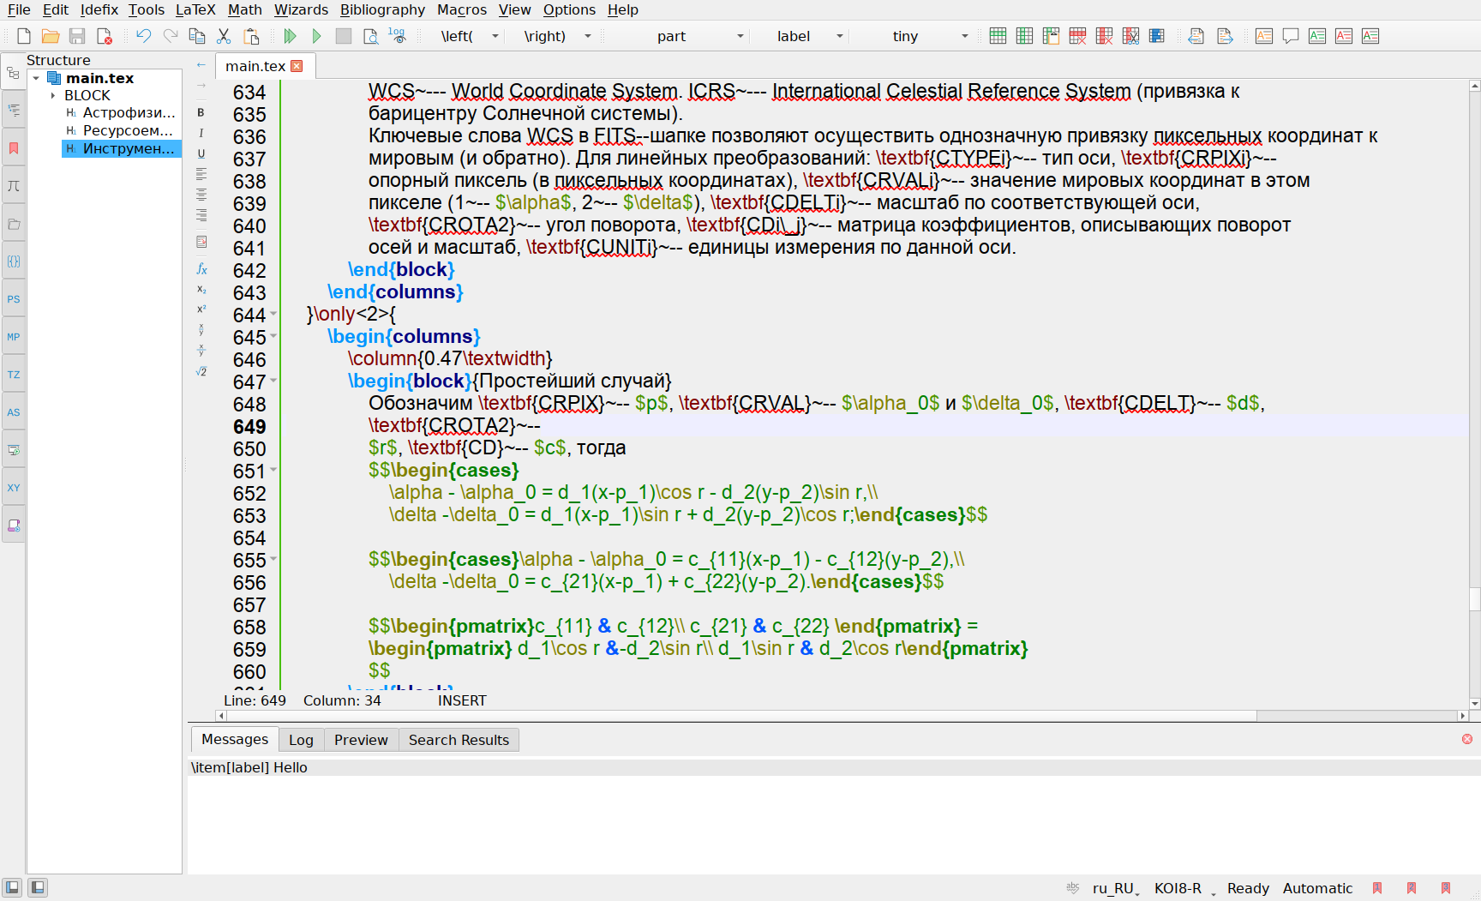Select the 'Астрофизи...' section in Structure
This screenshot has height=901, width=1481.
tap(129, 113)
